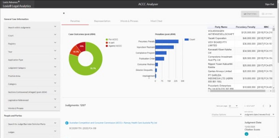The image size is (279, 138).
Task: Switch to Chart View
Action: pos(250,14)
